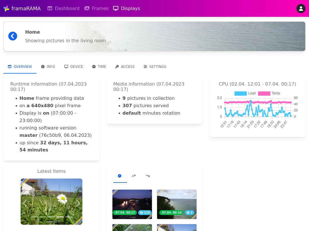309x231 pixels.
Task: Click 'Showing pictures in the living room' subtitle
Action: (x=66, y=41)
